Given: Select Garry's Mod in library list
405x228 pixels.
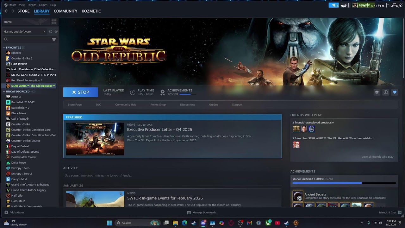Looking at the screenshot, I should click(x=19, y=179).
